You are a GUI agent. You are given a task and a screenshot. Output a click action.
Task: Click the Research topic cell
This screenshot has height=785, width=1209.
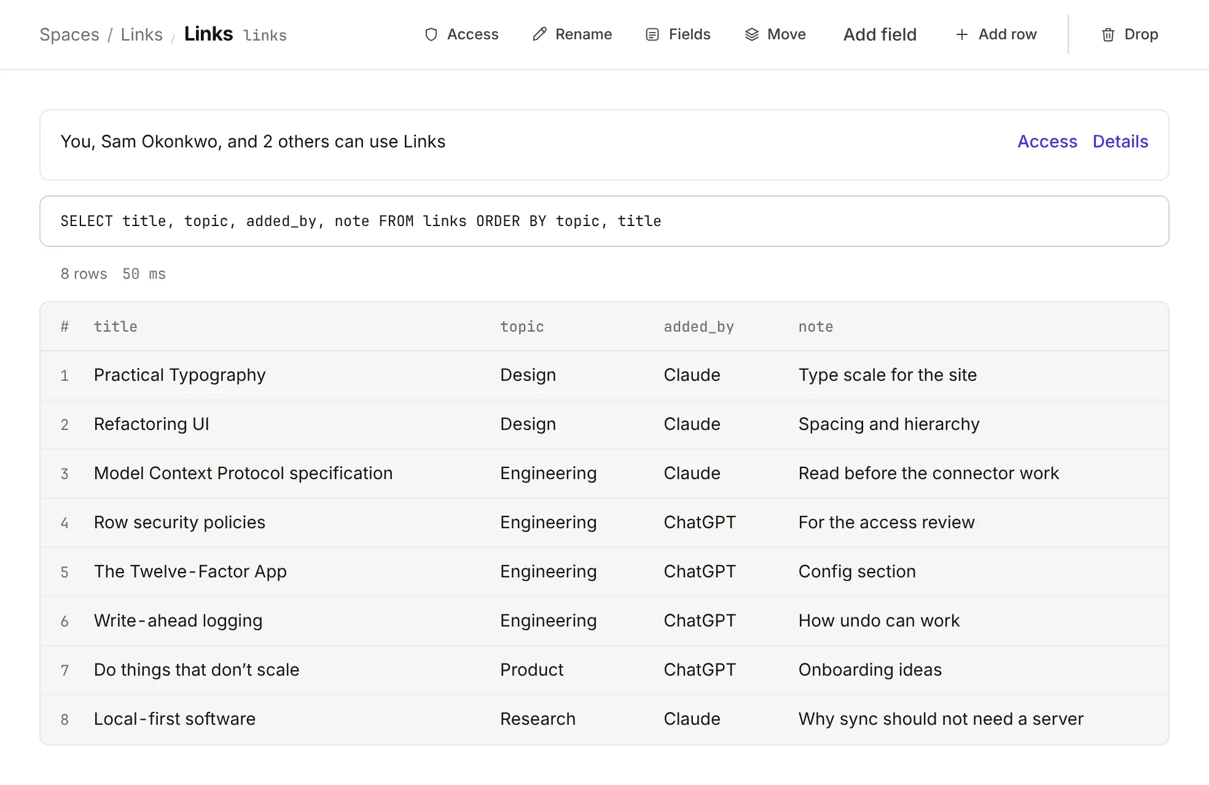(x=538, y=719)
